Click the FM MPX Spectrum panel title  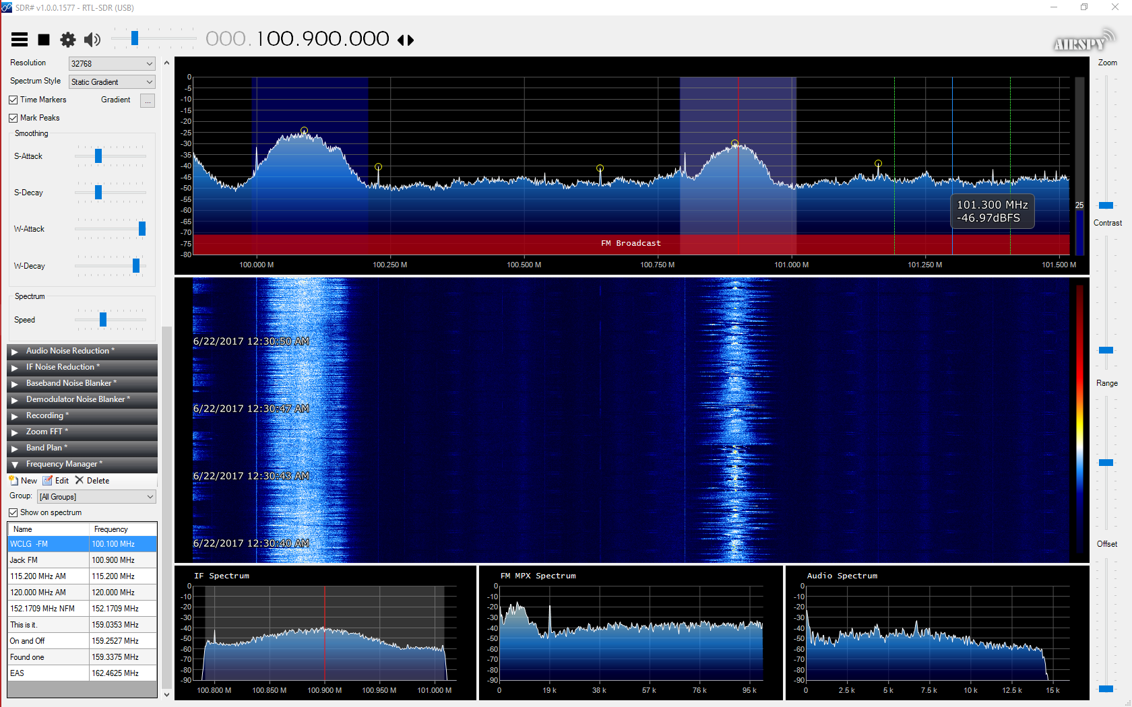point(538,576)
